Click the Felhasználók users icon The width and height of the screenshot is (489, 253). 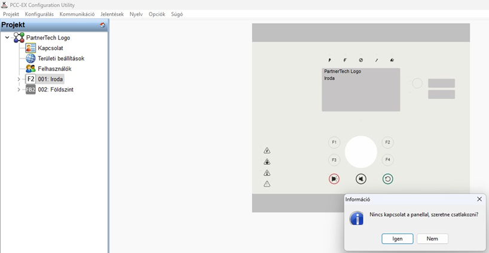click(x=30, y=69)
